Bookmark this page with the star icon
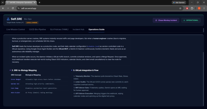Screen dimensions: 207x109 (x=180, y=8)
